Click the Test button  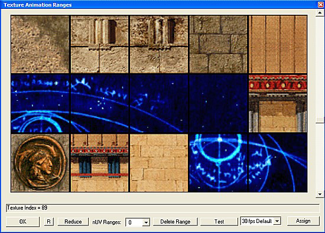point(219,222)
